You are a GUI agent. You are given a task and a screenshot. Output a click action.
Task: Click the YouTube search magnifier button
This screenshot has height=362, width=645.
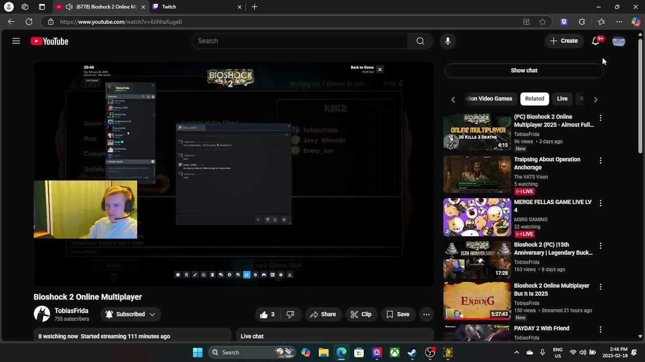(x=420, y=41)
